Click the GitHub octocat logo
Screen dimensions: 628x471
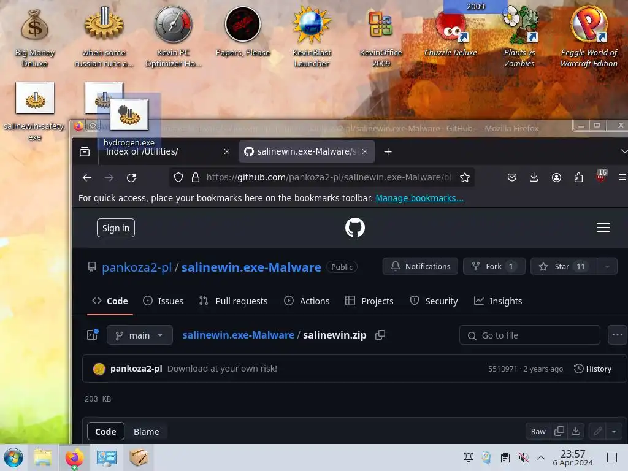point(355,228)
